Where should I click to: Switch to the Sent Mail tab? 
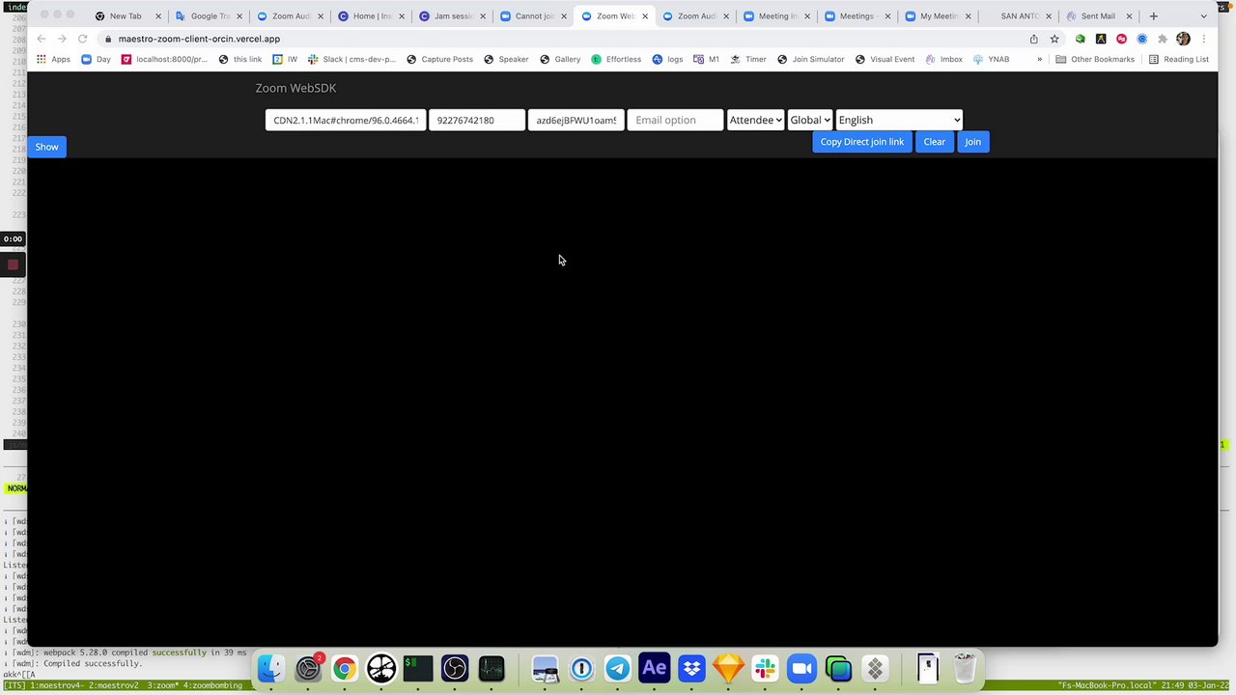click(1099, 16)
